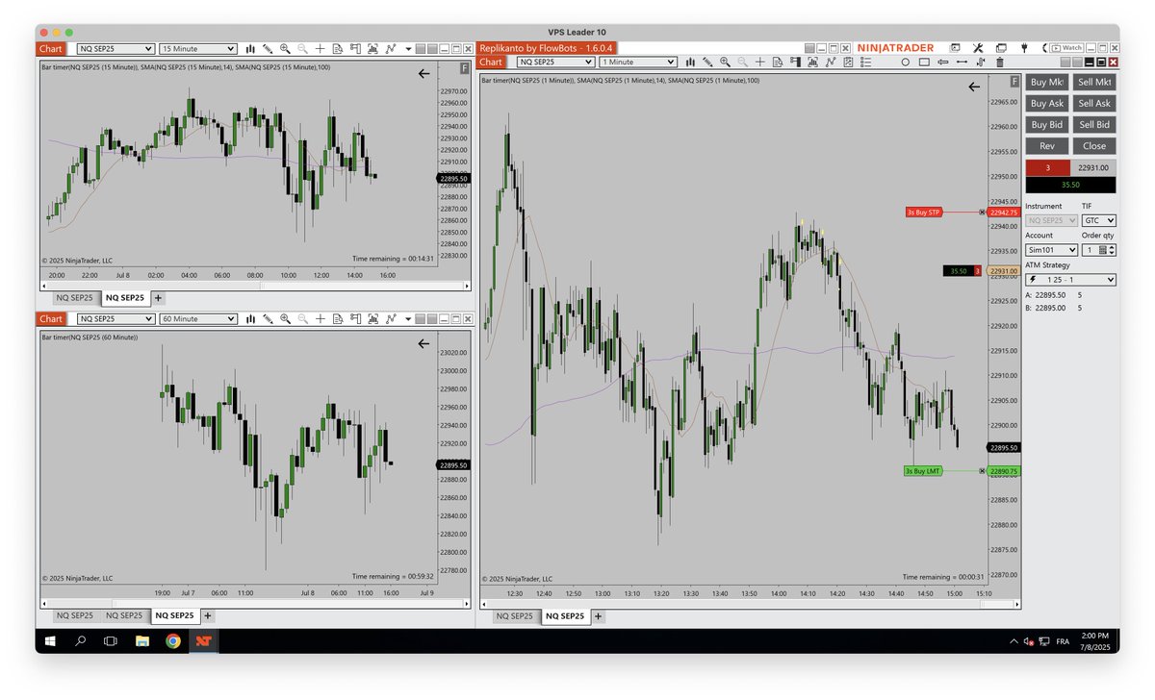Open Windows Start menu
1155x700 pixels.
[49, 640]
